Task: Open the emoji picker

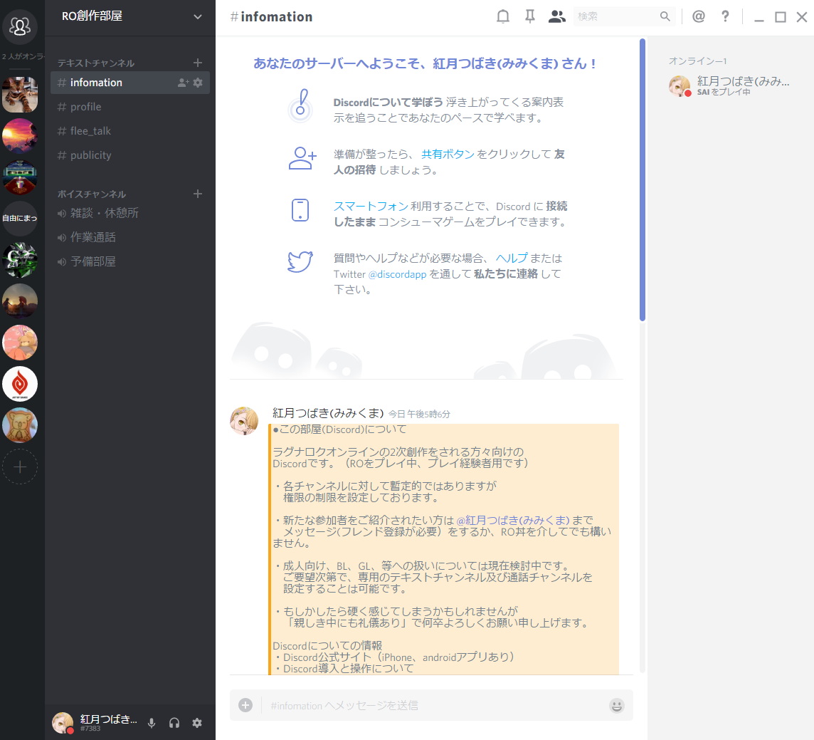Action: [616, 705]
